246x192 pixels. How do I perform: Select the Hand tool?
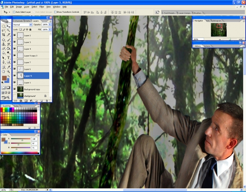(x=3, y=71)
